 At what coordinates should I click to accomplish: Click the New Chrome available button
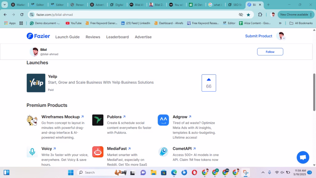click(x=296, y=15)
